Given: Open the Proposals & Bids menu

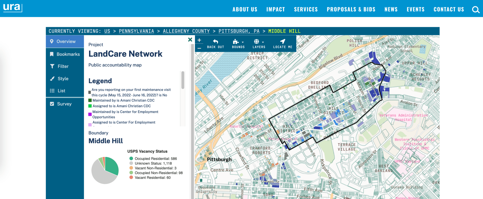Looking at the screenshot, I should click(x=351, y=10).
